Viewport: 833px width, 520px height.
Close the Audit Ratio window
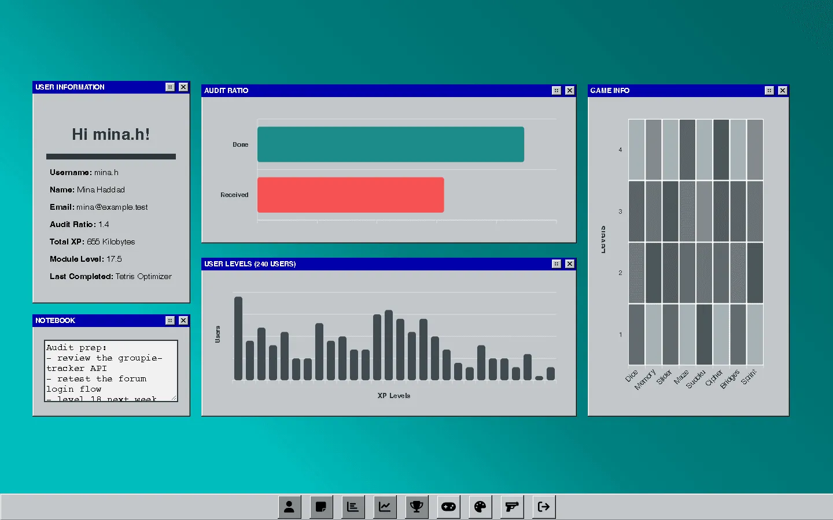[x=570, y=90]
